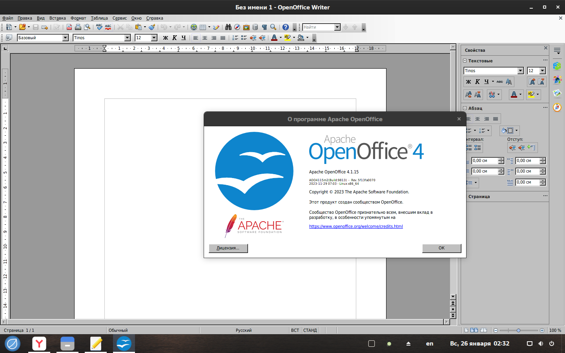Open the toolbar font size dropdown

[x=154, y=38]
